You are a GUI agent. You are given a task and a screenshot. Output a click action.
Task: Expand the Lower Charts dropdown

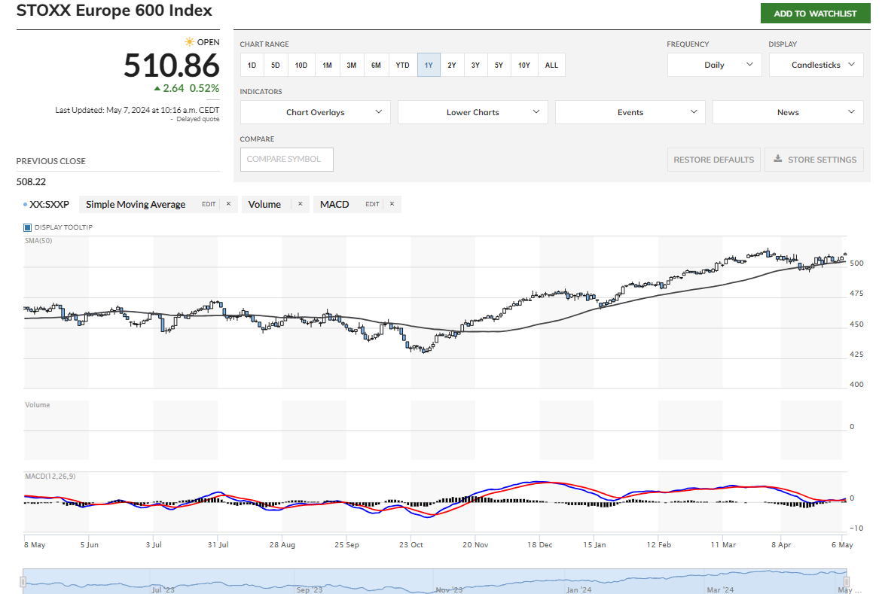pos(472,112)
